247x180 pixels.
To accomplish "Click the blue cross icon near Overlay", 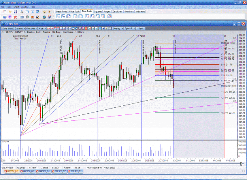I will coord(103,28).
